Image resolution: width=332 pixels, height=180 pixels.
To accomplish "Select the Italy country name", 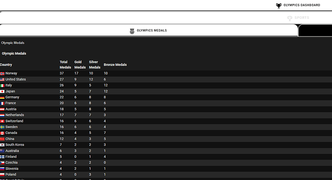I will (x=9, y=85).
